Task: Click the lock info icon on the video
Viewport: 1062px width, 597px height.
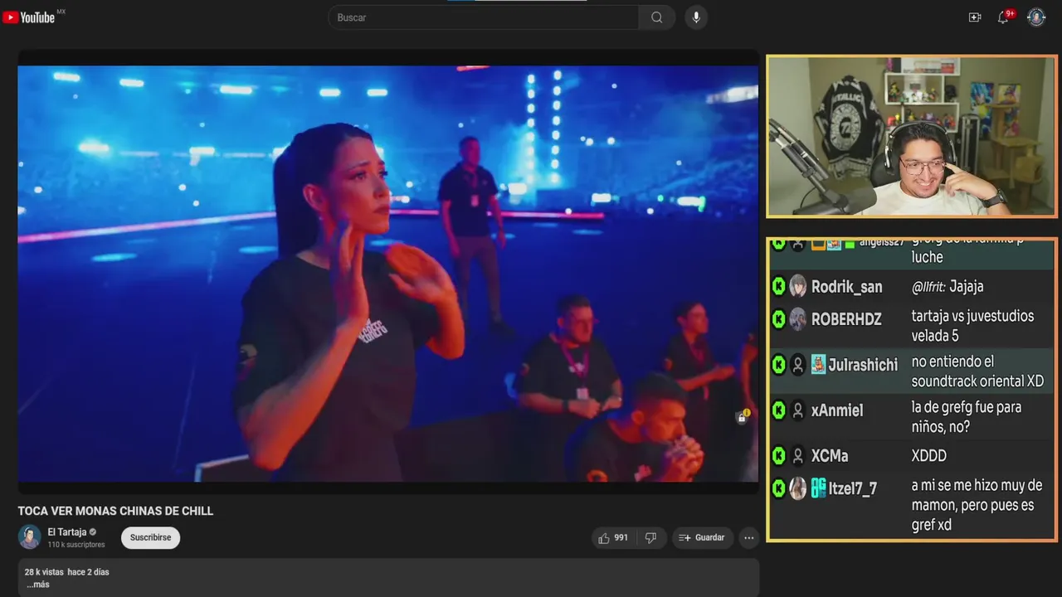Action: tap(743, 417)
